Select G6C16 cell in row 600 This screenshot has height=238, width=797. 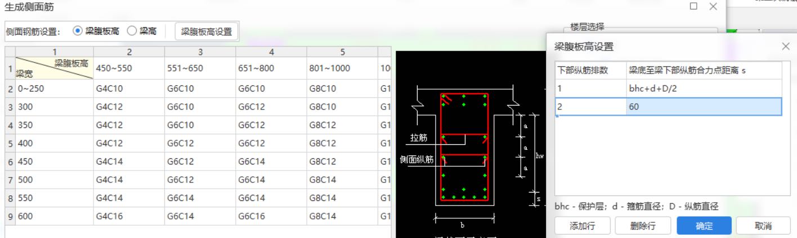point(271,216)
